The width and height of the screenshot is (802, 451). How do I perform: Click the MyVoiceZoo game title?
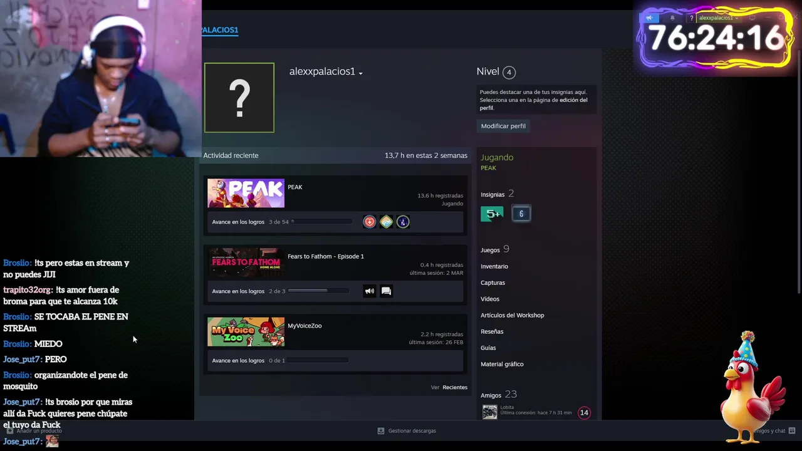[305, 326]
